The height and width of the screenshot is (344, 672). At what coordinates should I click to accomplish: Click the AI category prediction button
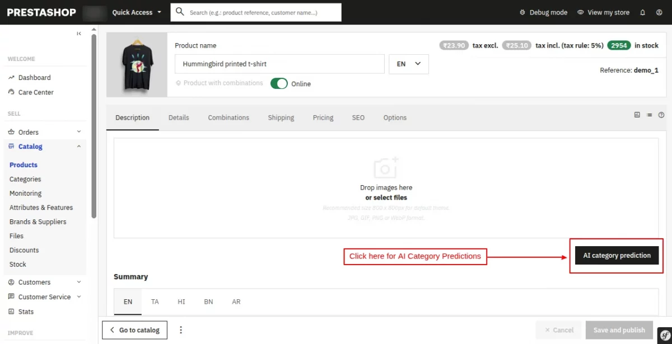tap(616, 255)
